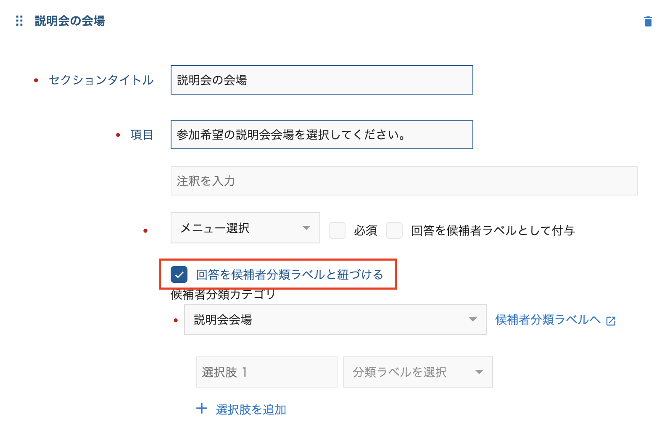Click the セクションタイトル label
The width and height of the screenshot is (670, 438).
pos(100,80)
